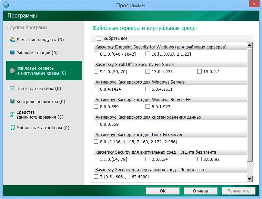
Task: Check 8.0.0.559 under систем хранения данных
Action: [96, 124]
